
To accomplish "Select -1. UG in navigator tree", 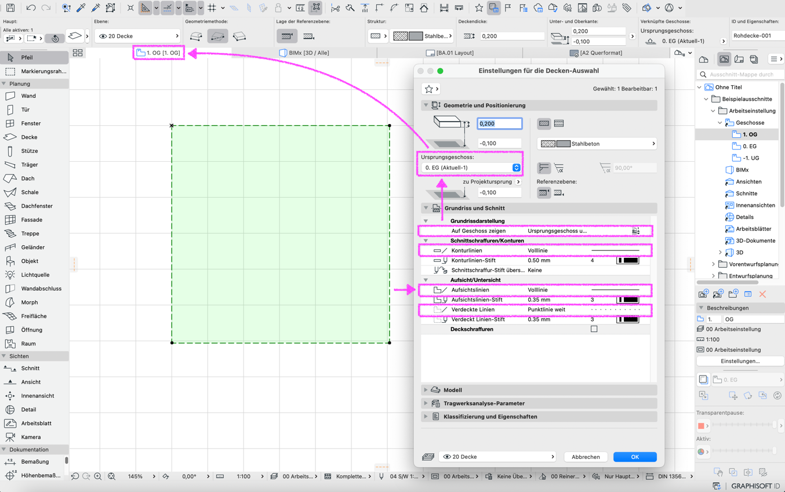I will [750, 158].
